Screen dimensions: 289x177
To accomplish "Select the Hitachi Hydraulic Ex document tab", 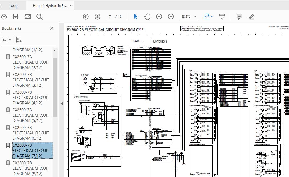I will coord(50,5).
